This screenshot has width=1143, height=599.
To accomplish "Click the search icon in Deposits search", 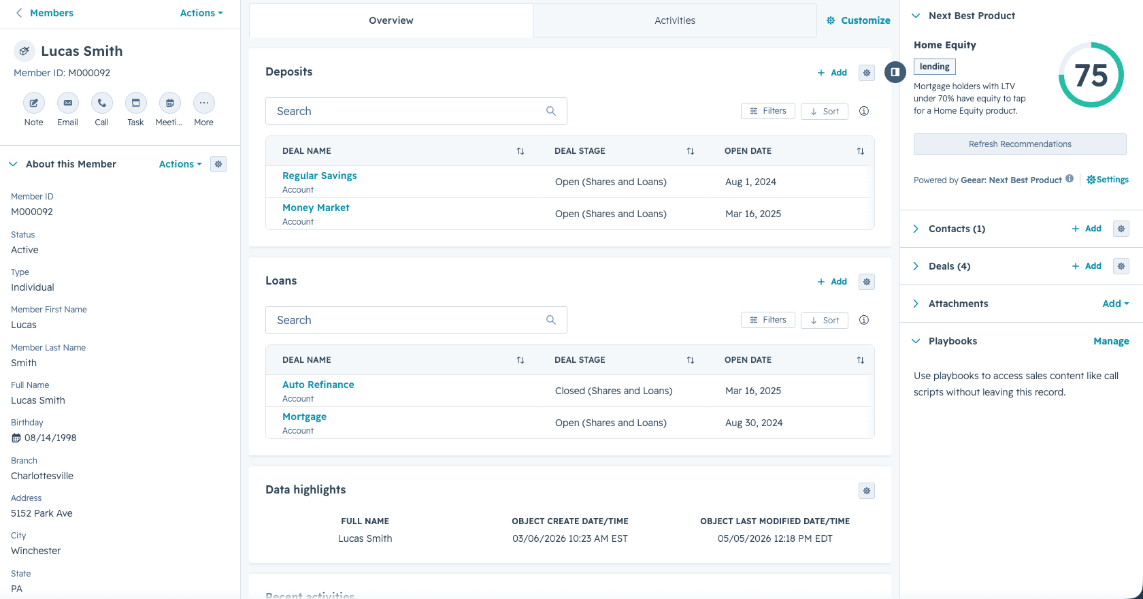I will point(551,111).
